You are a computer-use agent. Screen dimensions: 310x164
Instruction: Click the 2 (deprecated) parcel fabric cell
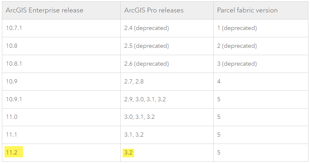tap(237, 46)
